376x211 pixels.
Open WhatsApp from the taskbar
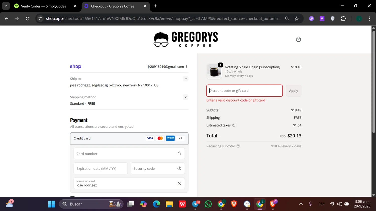208,204
